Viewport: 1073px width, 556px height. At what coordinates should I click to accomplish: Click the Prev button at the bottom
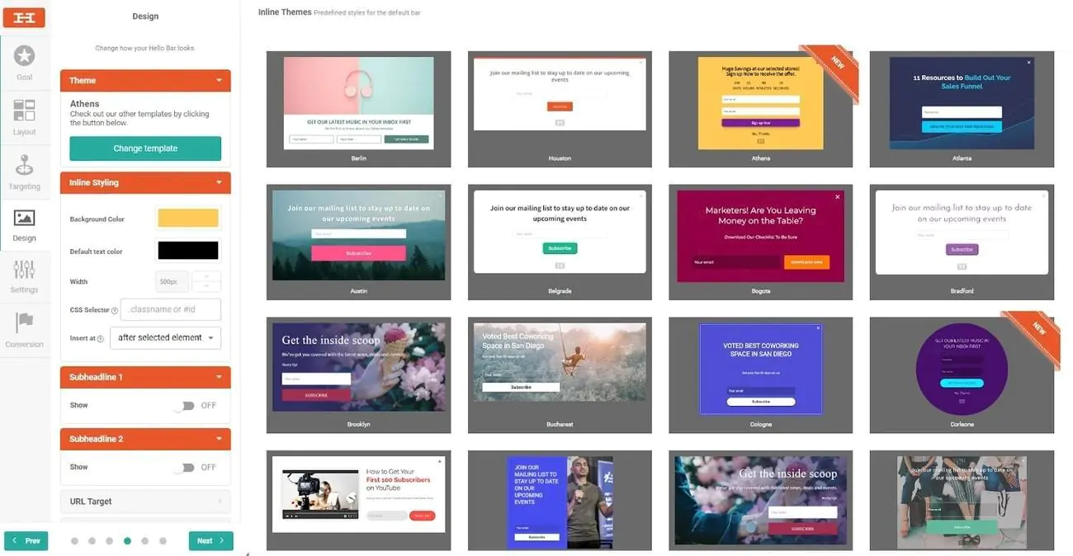click(26, 540)
